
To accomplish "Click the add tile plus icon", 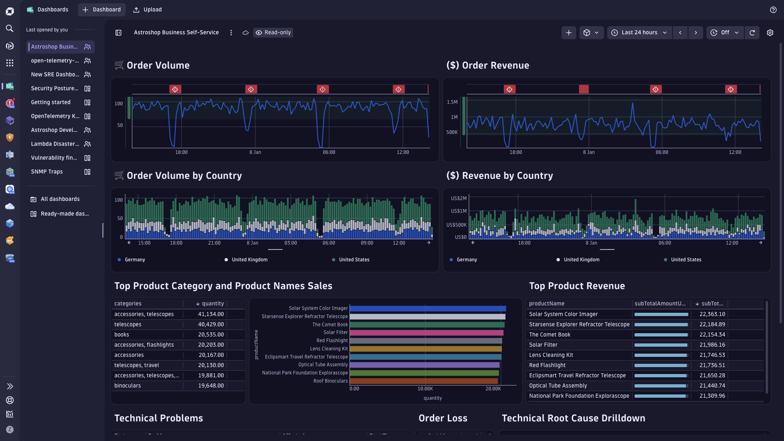I will coord(569,33).
